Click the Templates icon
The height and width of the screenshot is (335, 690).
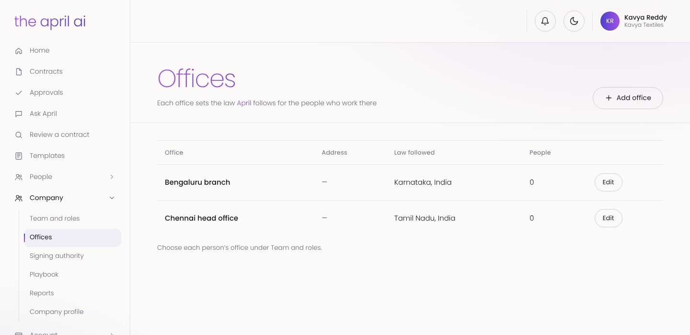pyautogui.click(x=19, y=156)
